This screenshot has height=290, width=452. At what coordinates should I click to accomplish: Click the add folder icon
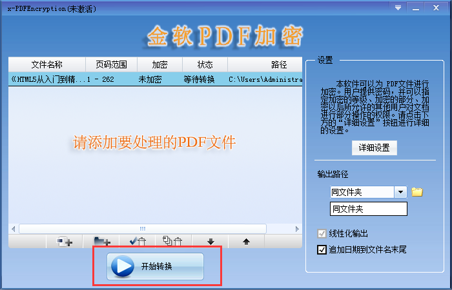pos(101,242)
